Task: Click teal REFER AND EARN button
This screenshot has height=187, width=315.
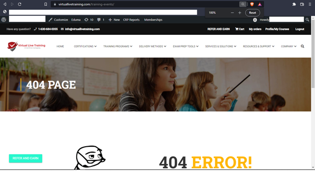Action: pos(26,159)
